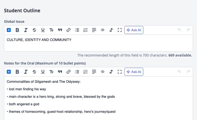Viewport: 197px width, 120px height.
Task: Toggle Underline in Global Issue toolbar
Action: tap(43, 30)
